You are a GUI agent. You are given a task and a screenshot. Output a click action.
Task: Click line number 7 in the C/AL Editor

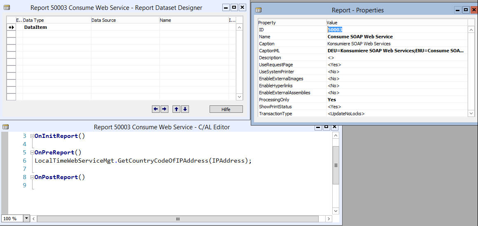[x=25, y=169]
